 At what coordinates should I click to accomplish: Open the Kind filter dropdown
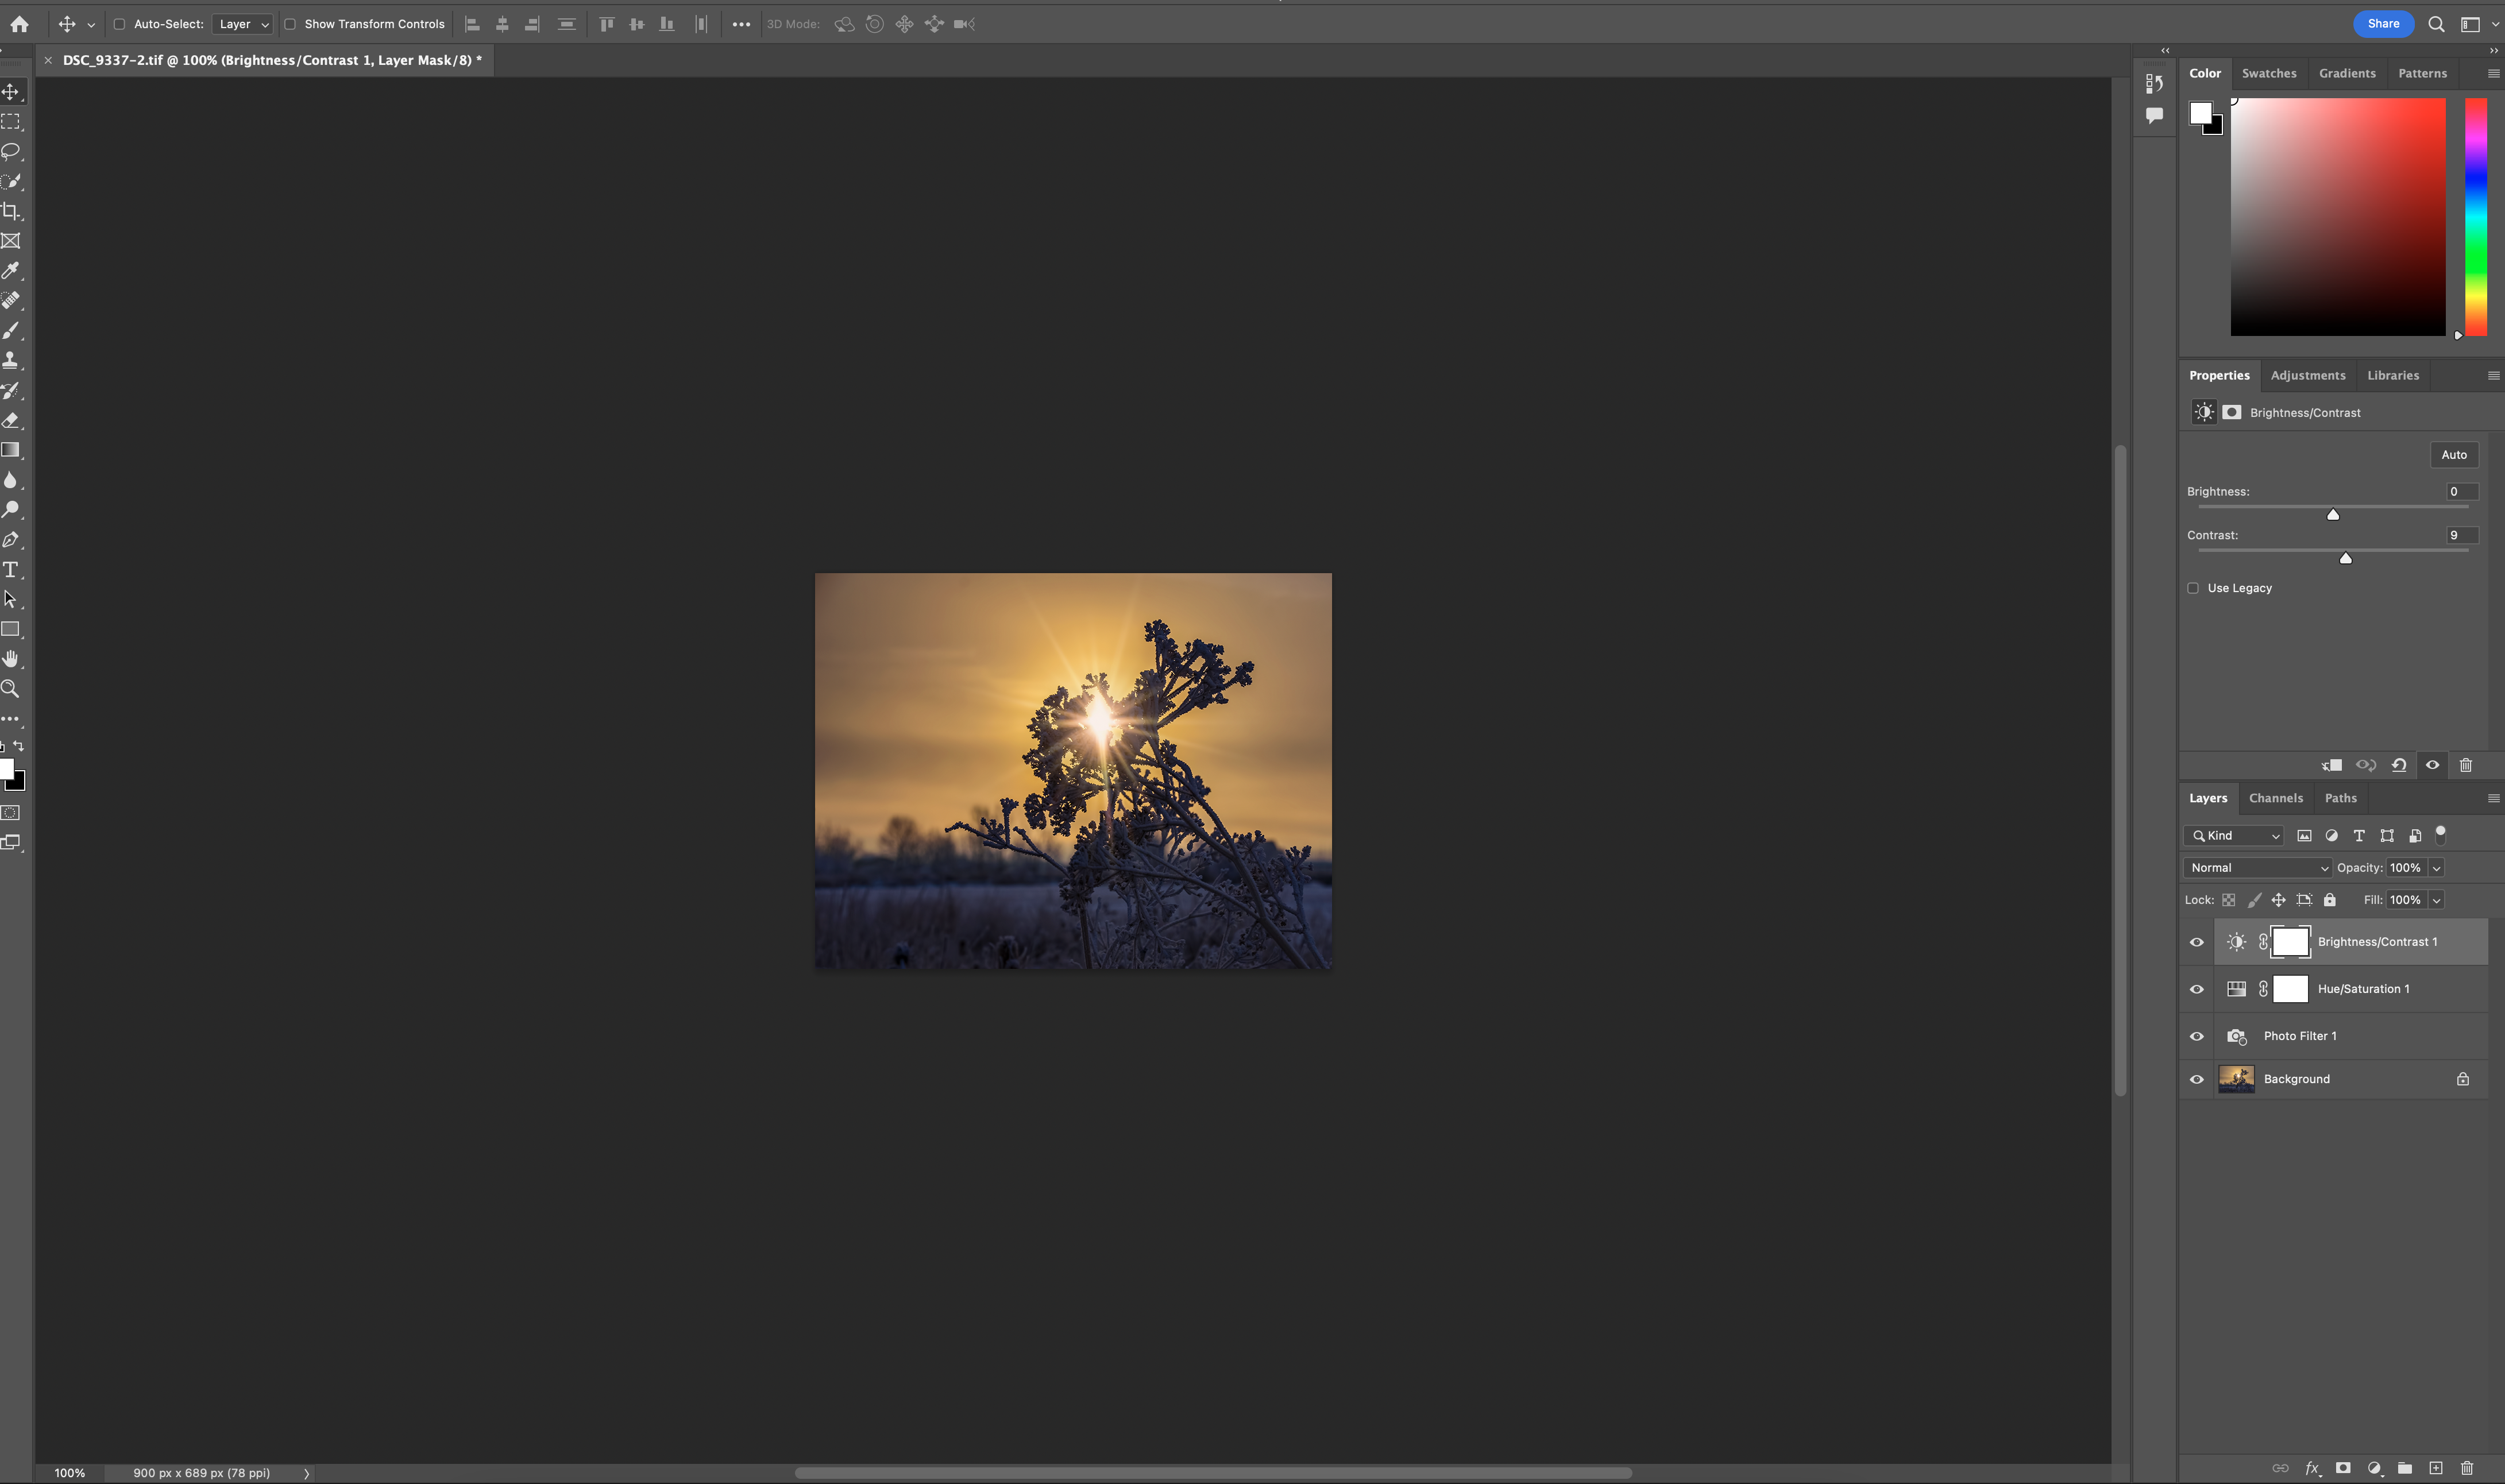[2232, 835]
